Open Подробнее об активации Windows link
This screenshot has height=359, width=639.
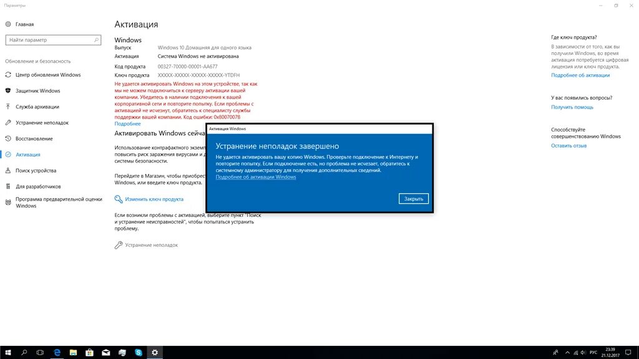tap(256, 177)
